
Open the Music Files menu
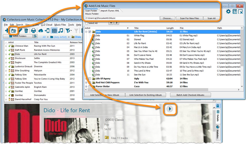[x=60, y=25]
